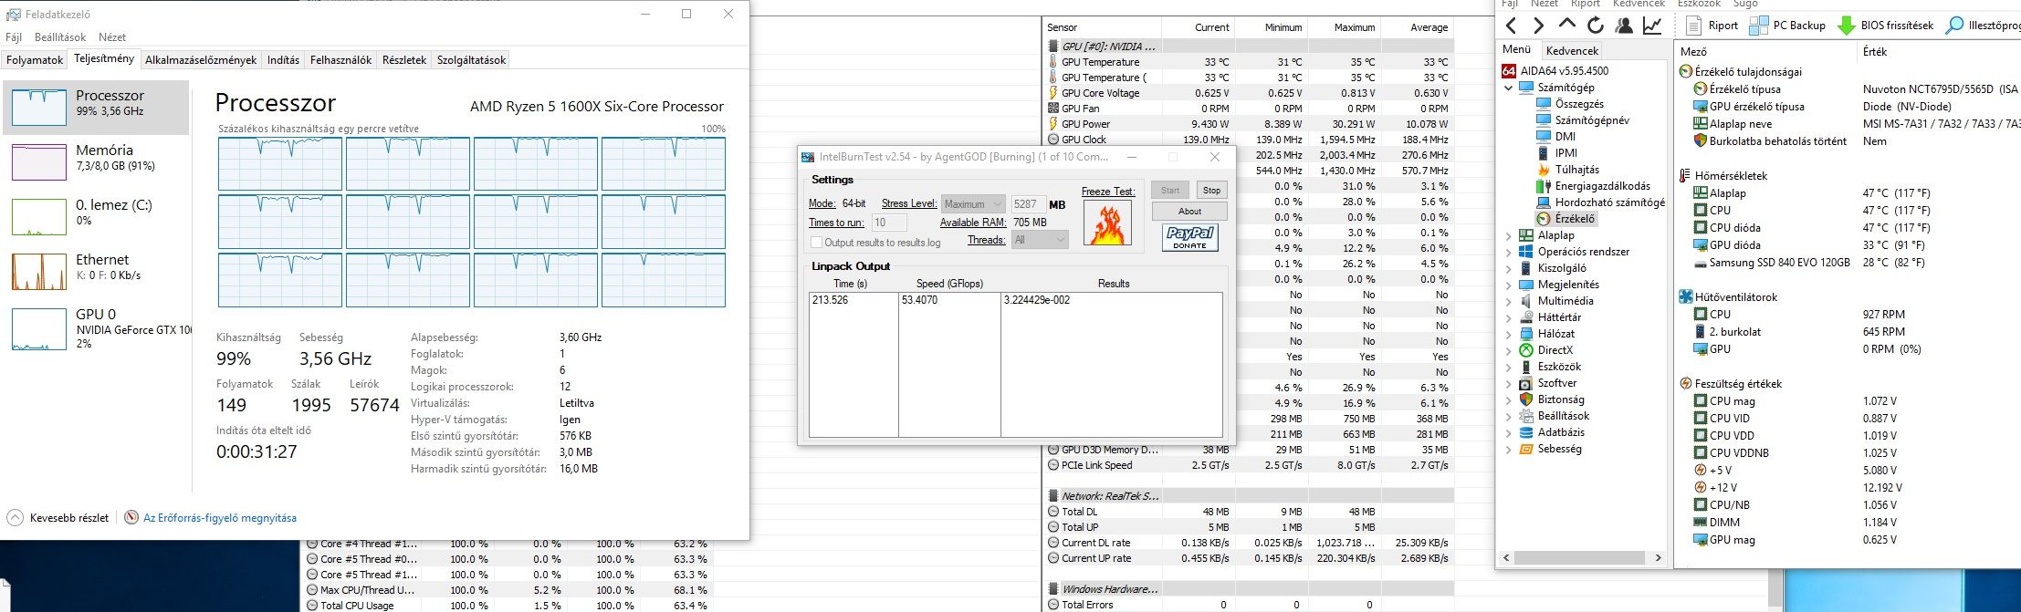Open Nézet menu in Feladatkezelő
This screenshot has width=2021, height=612.
click(112, 37)
